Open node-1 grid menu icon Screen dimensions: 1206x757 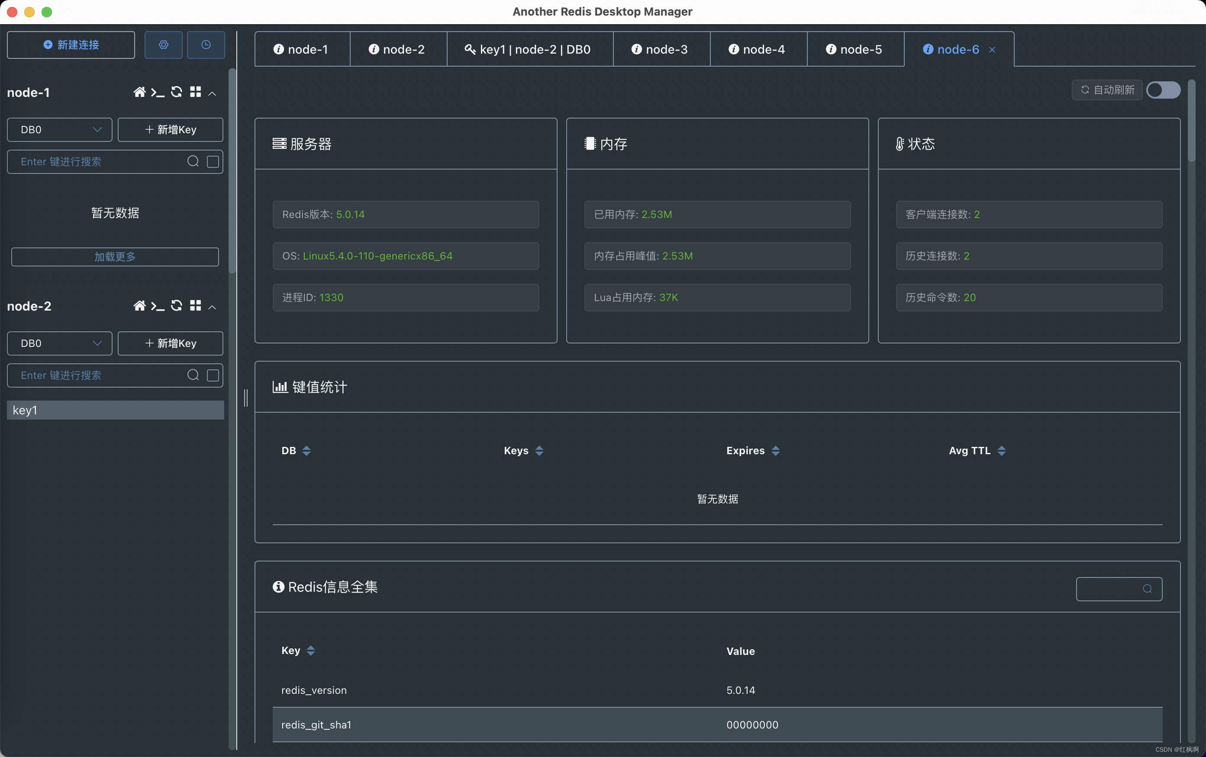[195, 92]
